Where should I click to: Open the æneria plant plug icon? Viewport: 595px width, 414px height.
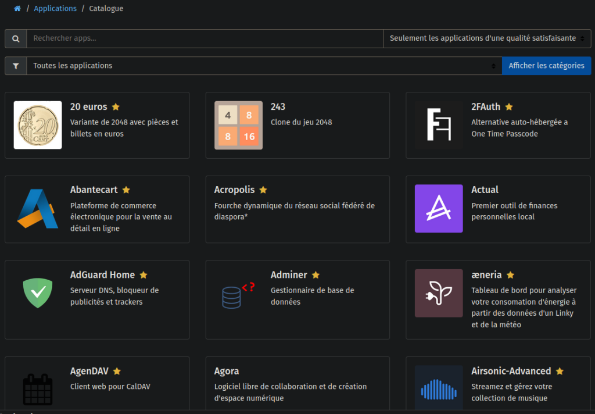(x=439, y=293)
